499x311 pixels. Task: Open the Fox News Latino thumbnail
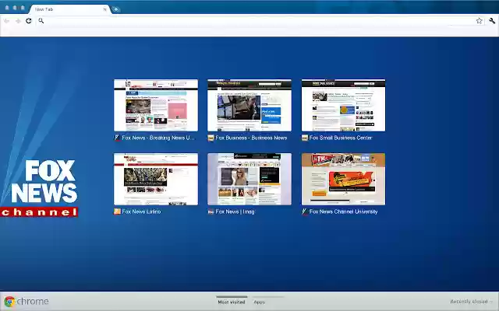coord(156,180)
